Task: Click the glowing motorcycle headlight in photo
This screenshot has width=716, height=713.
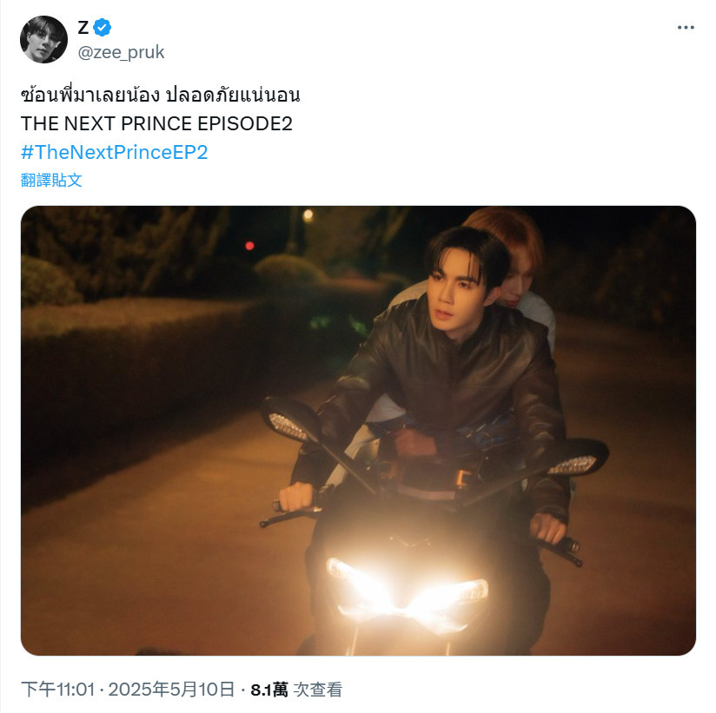Action: [407, 593]
